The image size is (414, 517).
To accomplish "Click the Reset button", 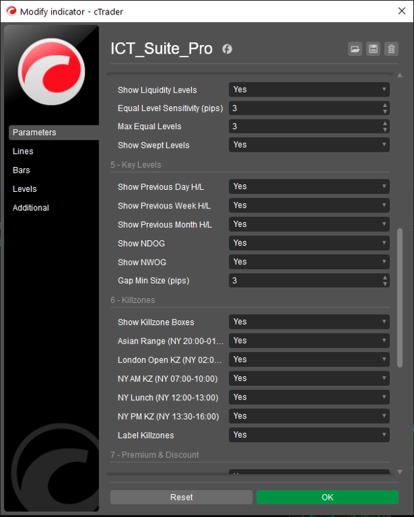I will [x=181, y=497].
